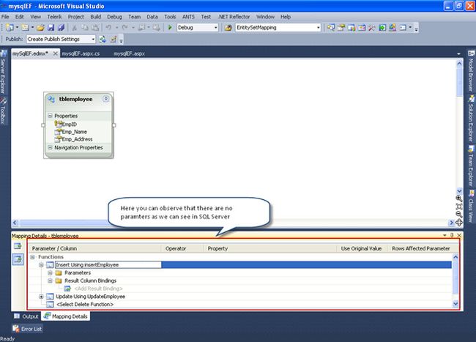Image resolution: width=476 pixels, height=342 pixels.
Task: Select Map Entity to Tables view icon
Action: pyautogui.click(x=18, y=246)
